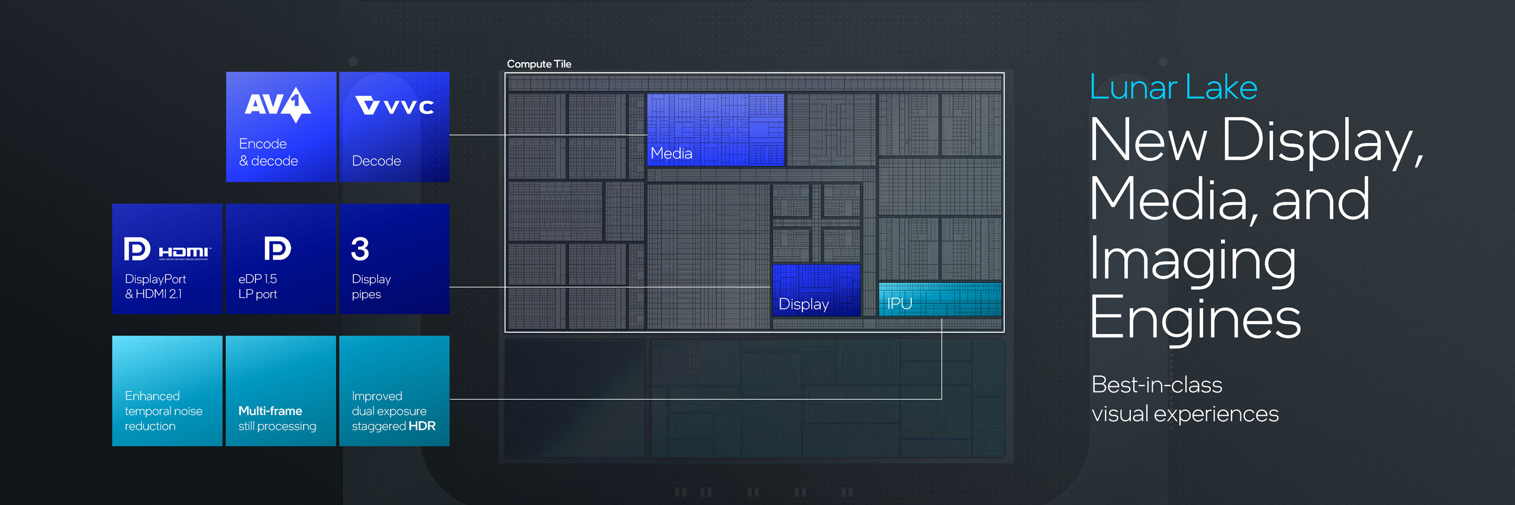This screenshot has height=505, width=1515.
Task: Click the AV1 logo icon
Action: coord(278,105)
